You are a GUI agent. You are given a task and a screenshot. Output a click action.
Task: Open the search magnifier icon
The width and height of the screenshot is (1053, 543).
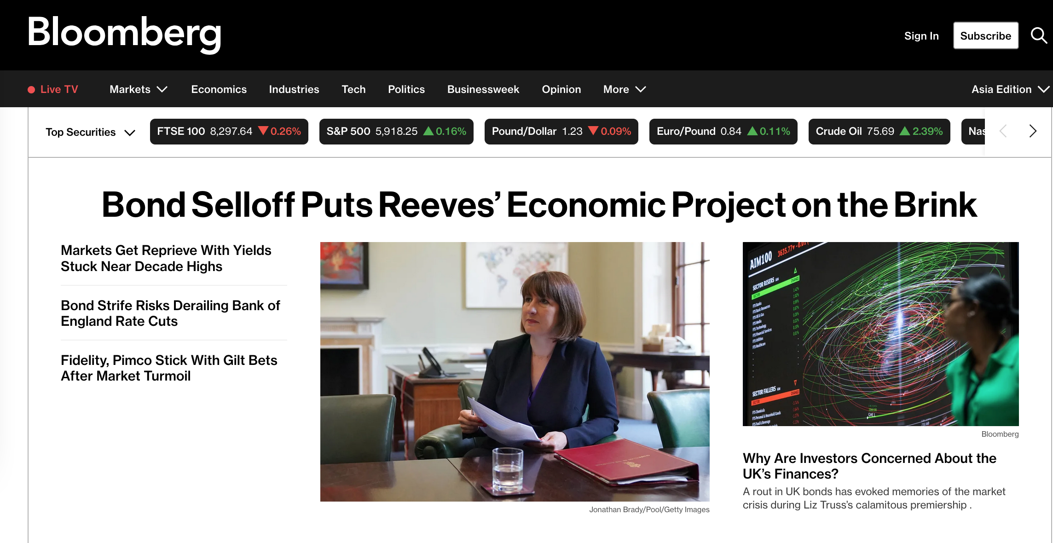tap(1039, 35)
